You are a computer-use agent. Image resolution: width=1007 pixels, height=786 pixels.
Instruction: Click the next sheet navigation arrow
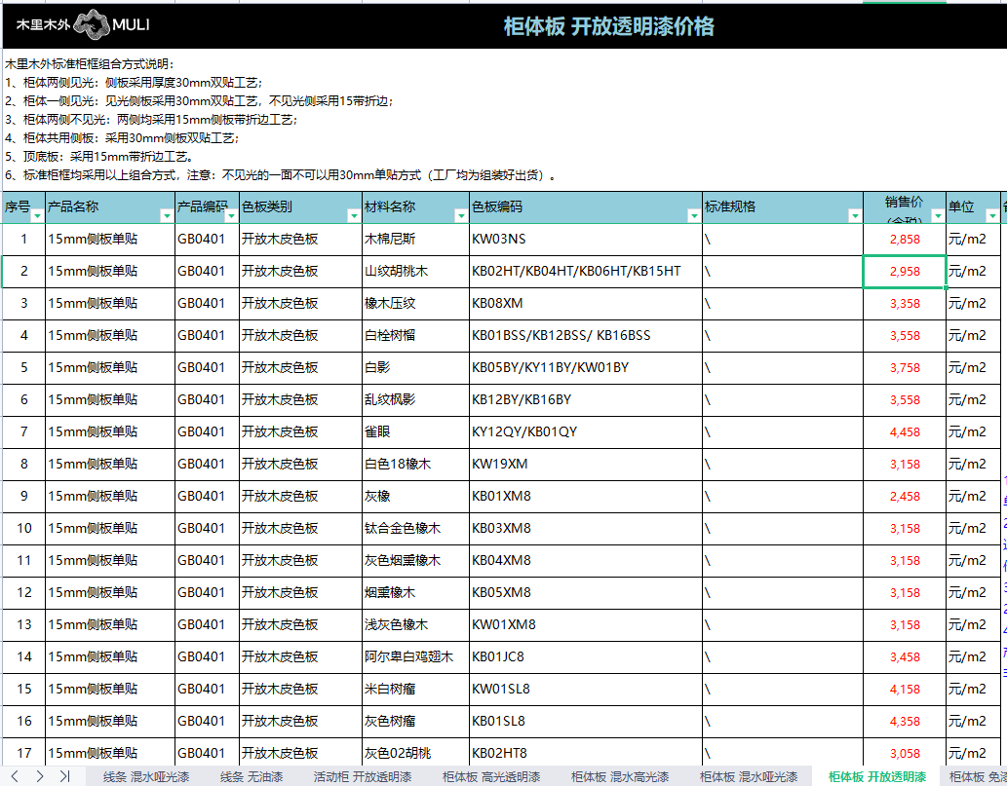click(40, 776)
